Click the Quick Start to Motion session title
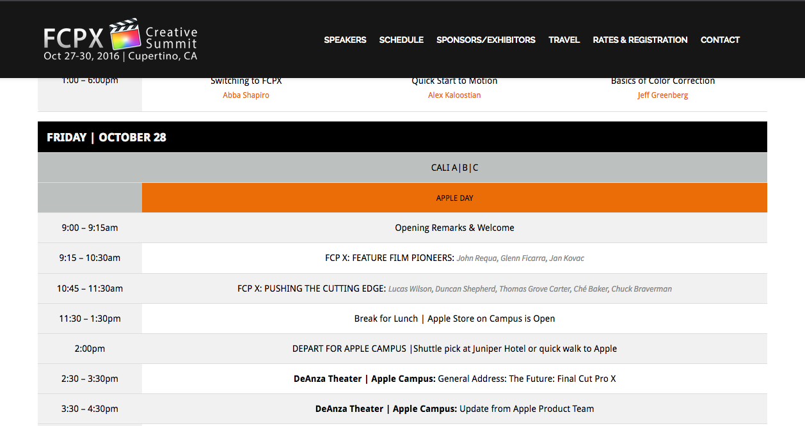The image size is (805, 426). [454, 81]
